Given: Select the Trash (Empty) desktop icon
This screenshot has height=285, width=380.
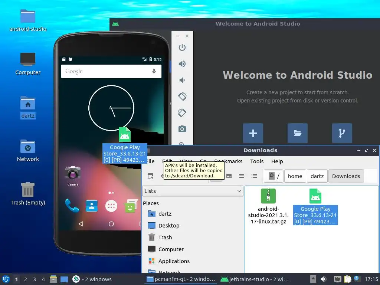Looking at the screenshot, I should (28, 194).
